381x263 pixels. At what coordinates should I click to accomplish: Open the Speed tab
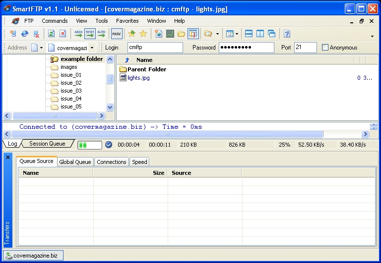(x=139, y=162)
